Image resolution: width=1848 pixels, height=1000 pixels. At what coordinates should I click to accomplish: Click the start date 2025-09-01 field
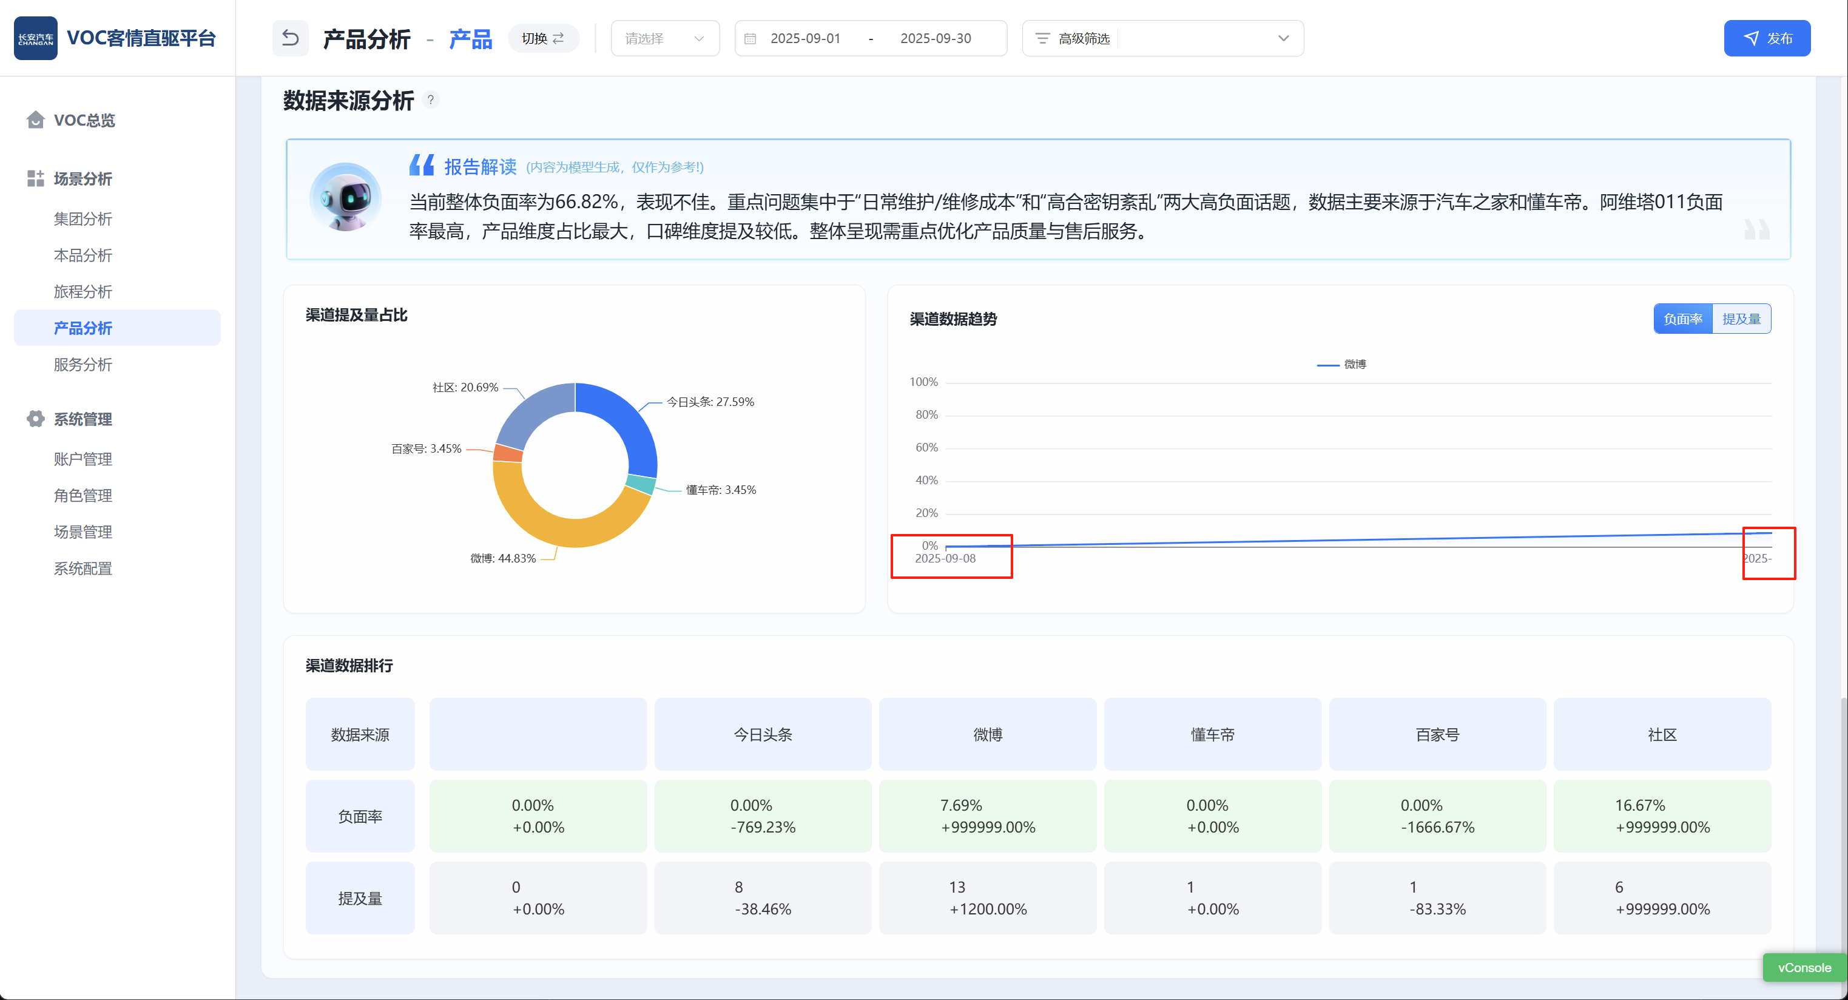pyautogui.click(x=805, y=39)
